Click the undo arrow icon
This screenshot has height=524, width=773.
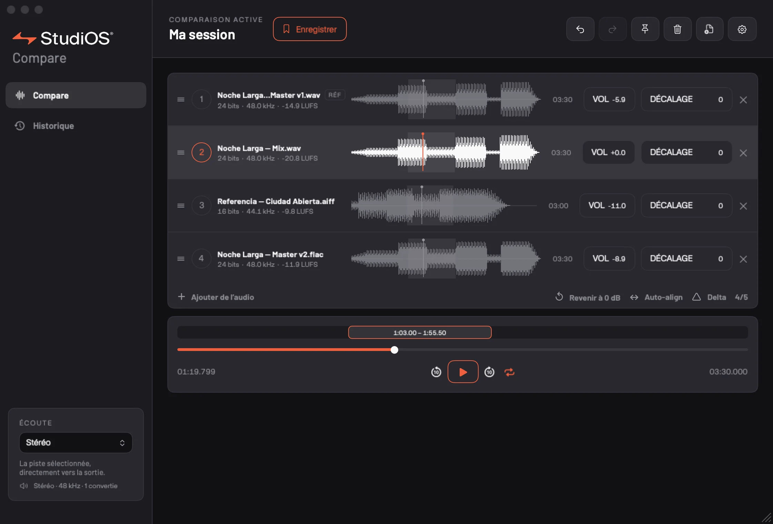coord(580,29)
